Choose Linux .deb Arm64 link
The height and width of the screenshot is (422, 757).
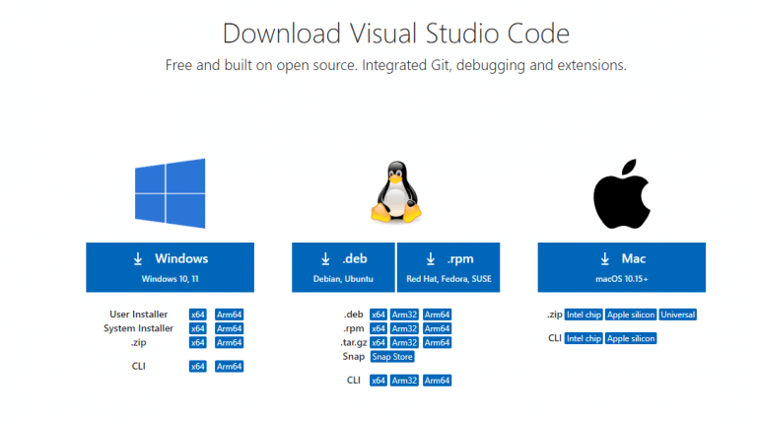pyautogui.click(x=437, y=315)
